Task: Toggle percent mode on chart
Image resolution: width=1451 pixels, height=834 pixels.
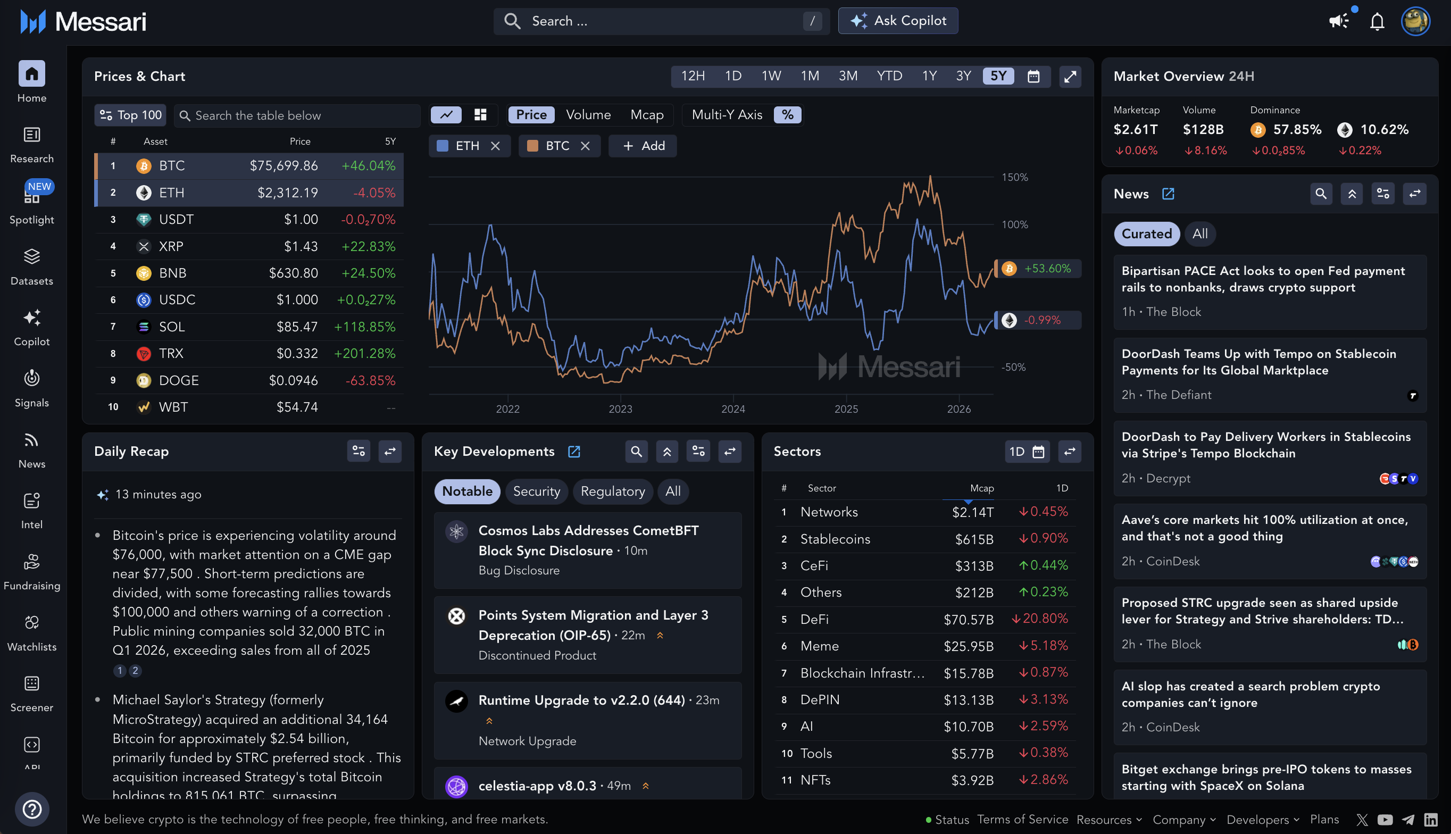Action: click(x=787, y=114)
